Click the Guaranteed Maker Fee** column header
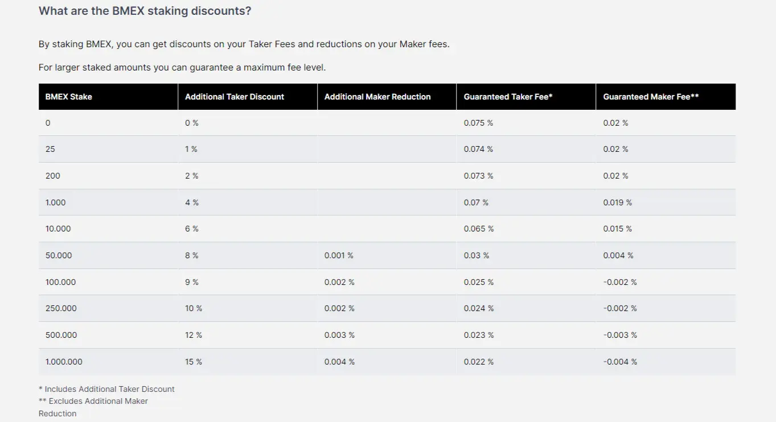The height and width of the screenshot is (422, 776). tap(666, 97)
